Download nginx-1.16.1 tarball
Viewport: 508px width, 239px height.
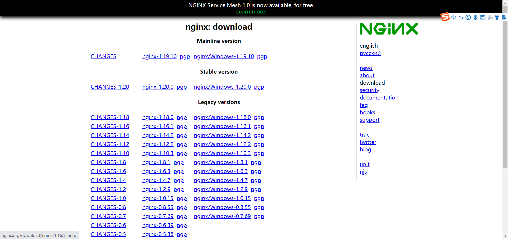pyautogui.click(x=158, y=126)
